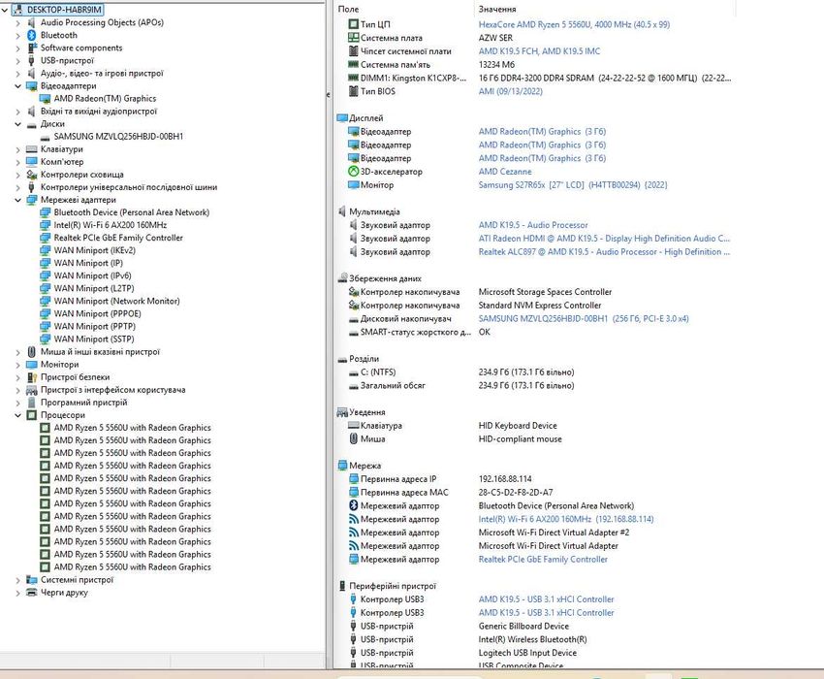Collapse the DESKTOP-HABR9IM root node

6,10
